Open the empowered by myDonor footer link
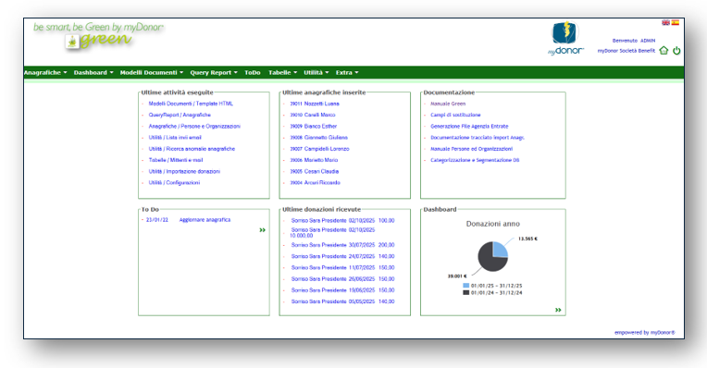 (645, 333)
